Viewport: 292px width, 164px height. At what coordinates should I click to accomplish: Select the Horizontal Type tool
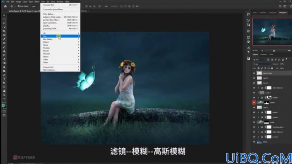4,79
